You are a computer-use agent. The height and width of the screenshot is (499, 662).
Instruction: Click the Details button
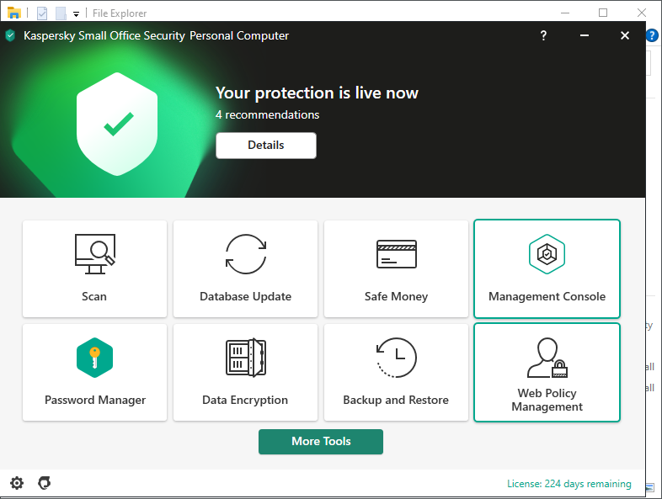point(266,146)
